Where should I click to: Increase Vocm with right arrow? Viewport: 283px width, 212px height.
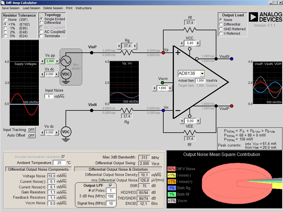(170, 88)
